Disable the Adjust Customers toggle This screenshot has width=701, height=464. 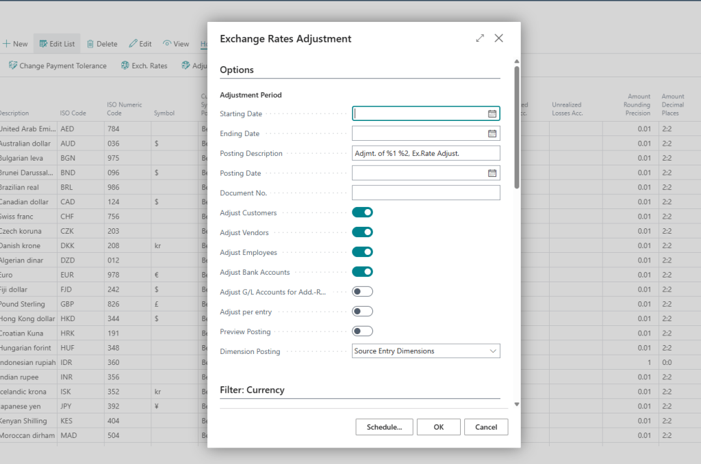(x=362, y=213)
